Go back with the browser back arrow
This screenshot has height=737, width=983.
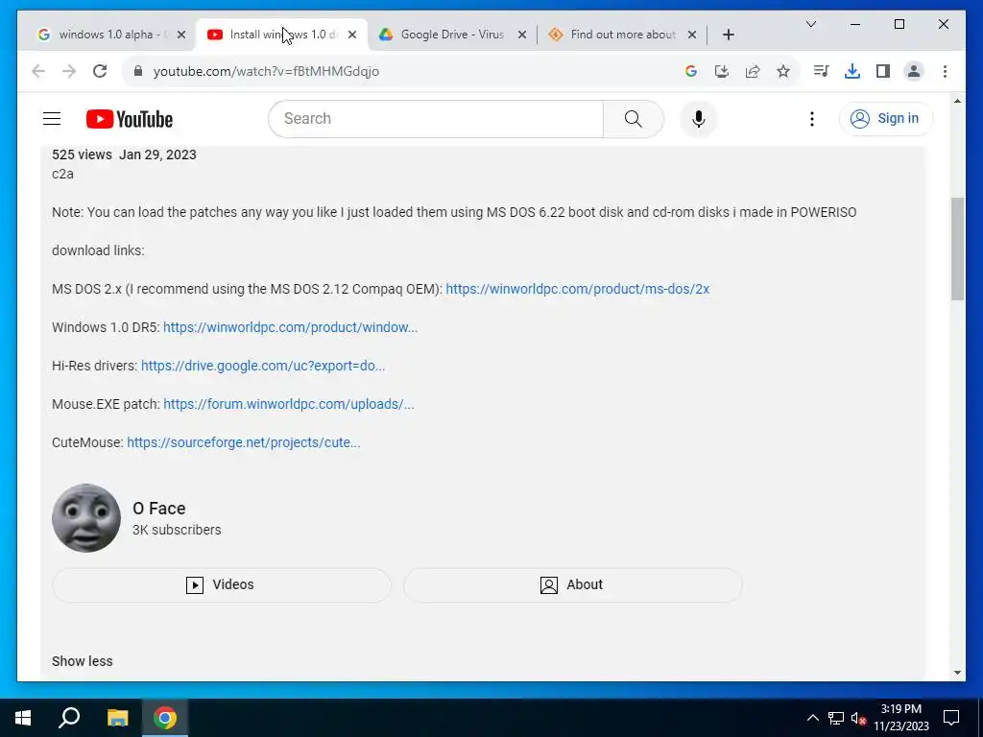tap(38, 71)
